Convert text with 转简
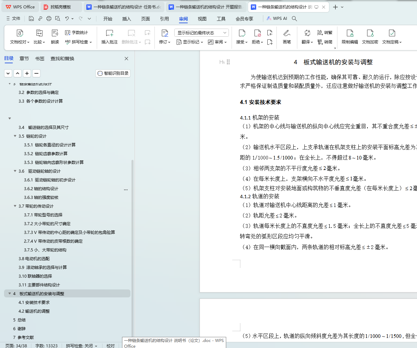Screen dimensions: 417x348 [x=325, y=42]
